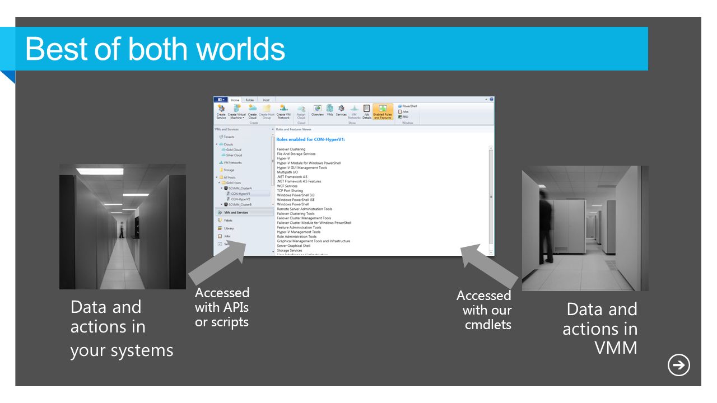The width and height of the screenshot is (717, 403).
Task: Click 'File And Storage Services' entry
Action: click(296, 154)
